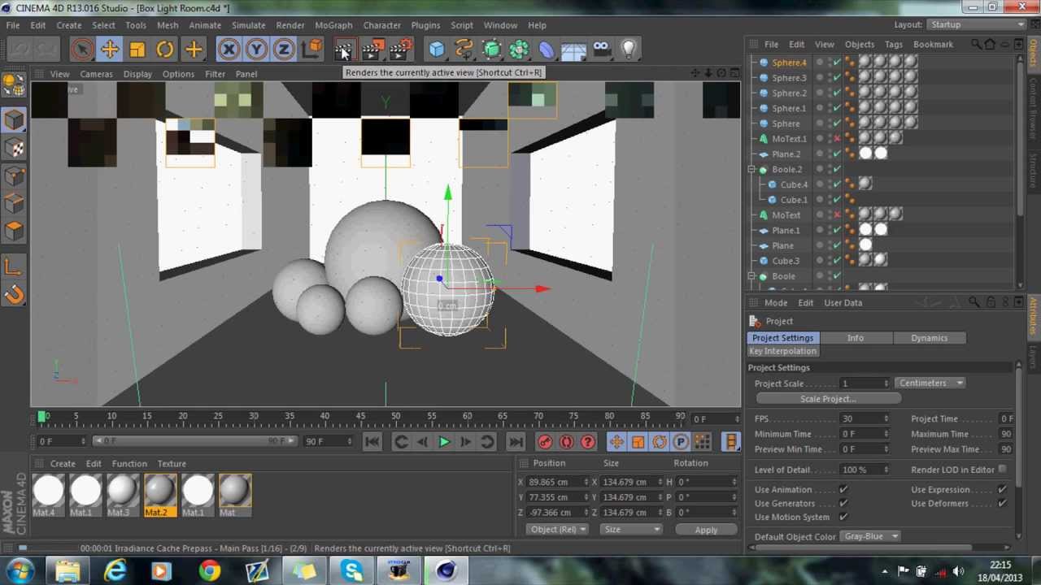Open the floor/environment objects icon

pos(574,50)
